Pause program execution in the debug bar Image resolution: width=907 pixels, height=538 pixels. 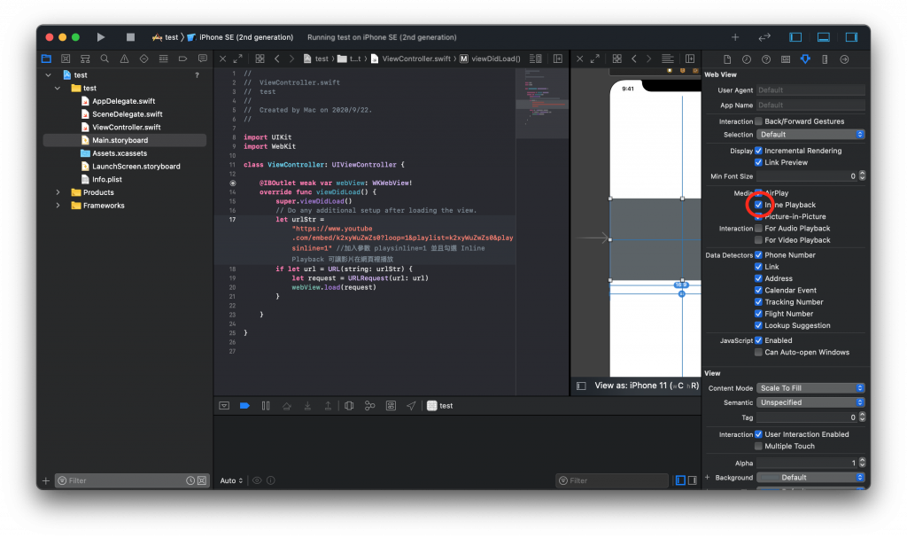click(265, 406)
